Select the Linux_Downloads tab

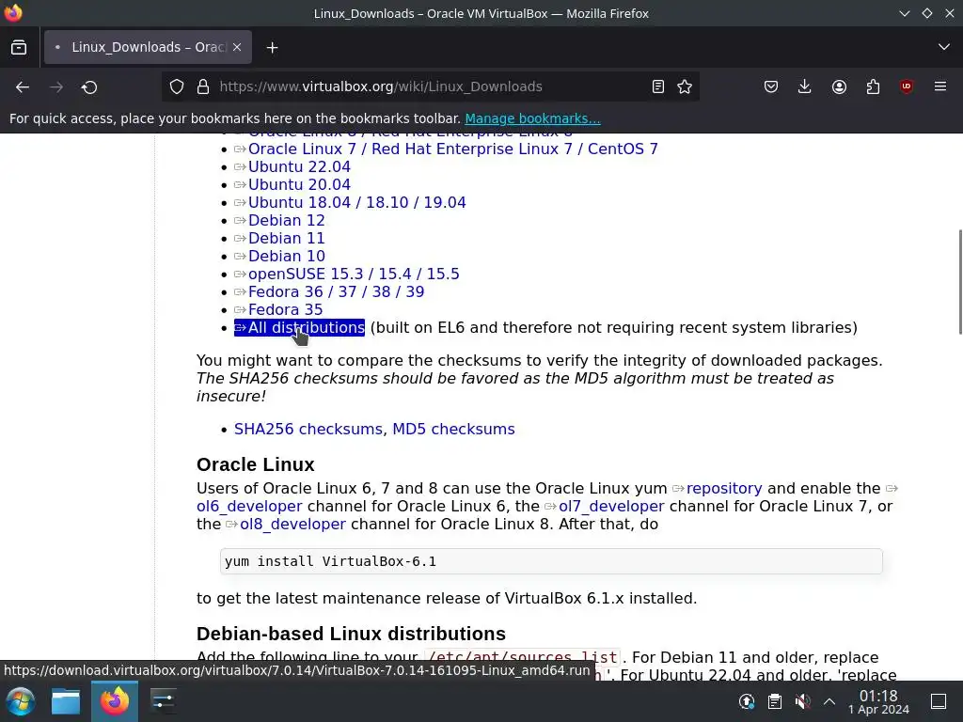click(148, 47)
